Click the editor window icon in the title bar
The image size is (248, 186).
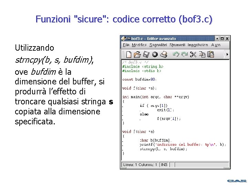tap(124, 39)
